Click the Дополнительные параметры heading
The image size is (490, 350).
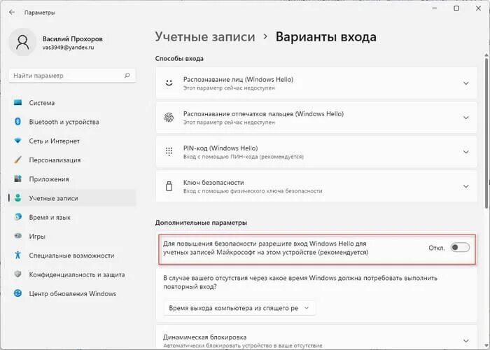(x=201, y=223)
